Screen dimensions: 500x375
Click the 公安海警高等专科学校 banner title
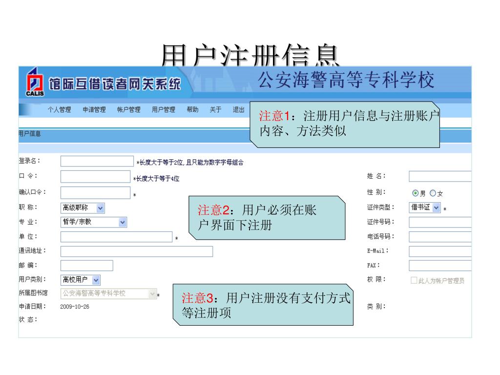click(x=346, y=80)
